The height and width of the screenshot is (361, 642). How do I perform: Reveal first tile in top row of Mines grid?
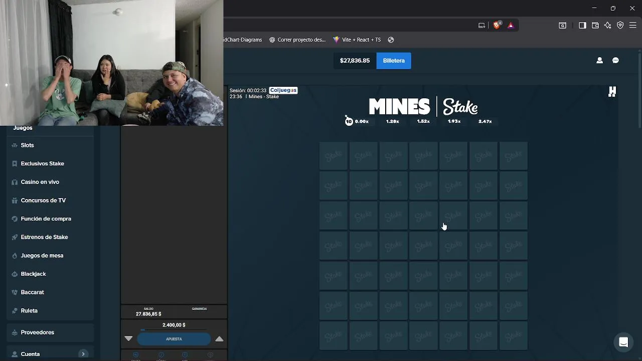point(333,155)
